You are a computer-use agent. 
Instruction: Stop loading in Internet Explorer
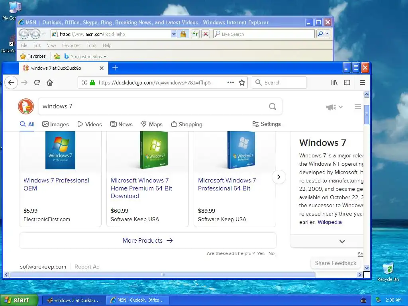pos(206,34)
